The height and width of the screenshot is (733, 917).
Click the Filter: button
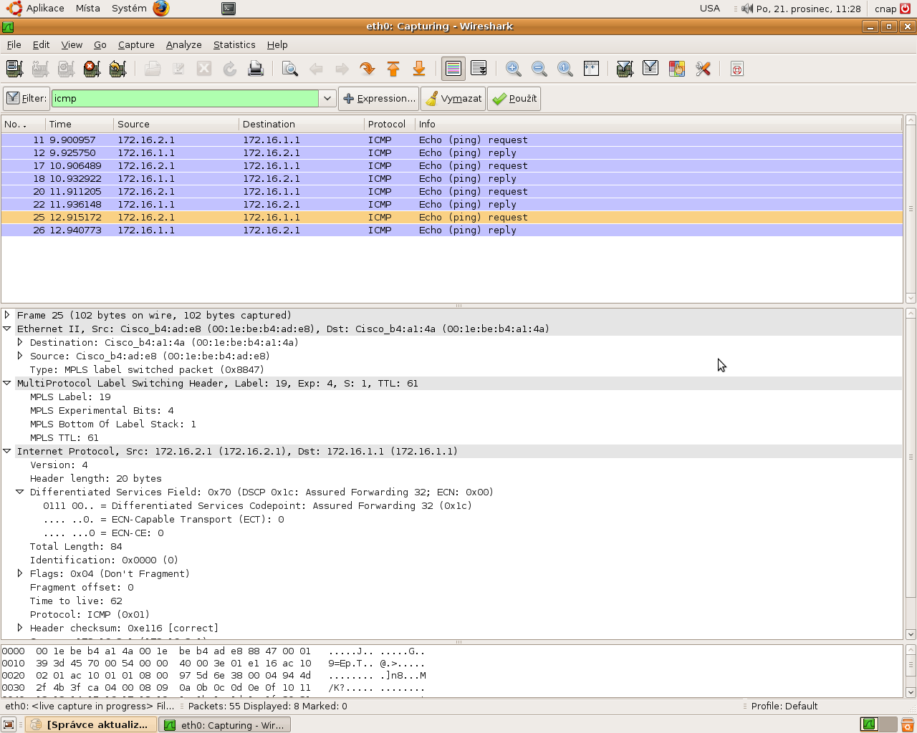pyautogui.click(x=27, y=99)
